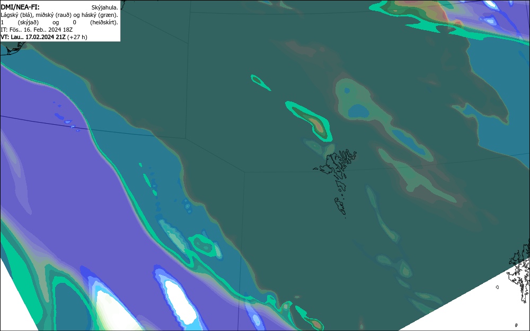
Task: Click the cloud layer colour key text Lágský (blá)
Action: coord(16,15)
